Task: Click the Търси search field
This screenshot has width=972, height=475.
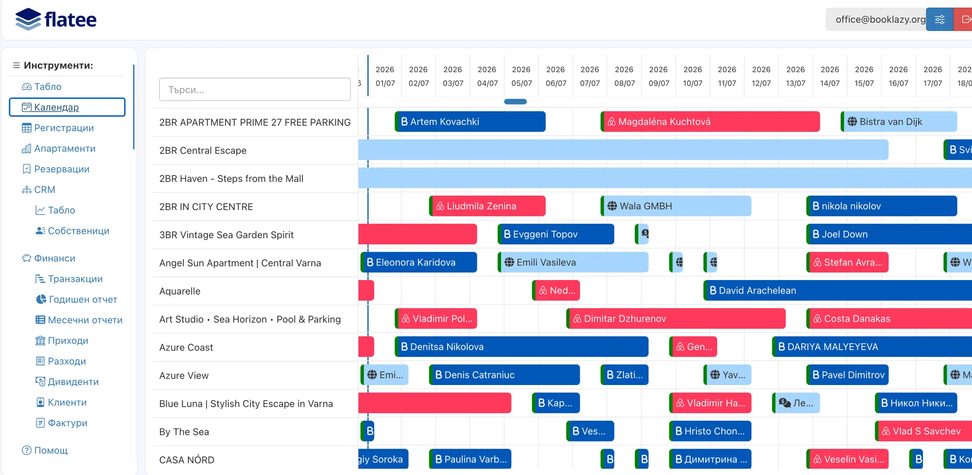Action: [x=255, y=89]
